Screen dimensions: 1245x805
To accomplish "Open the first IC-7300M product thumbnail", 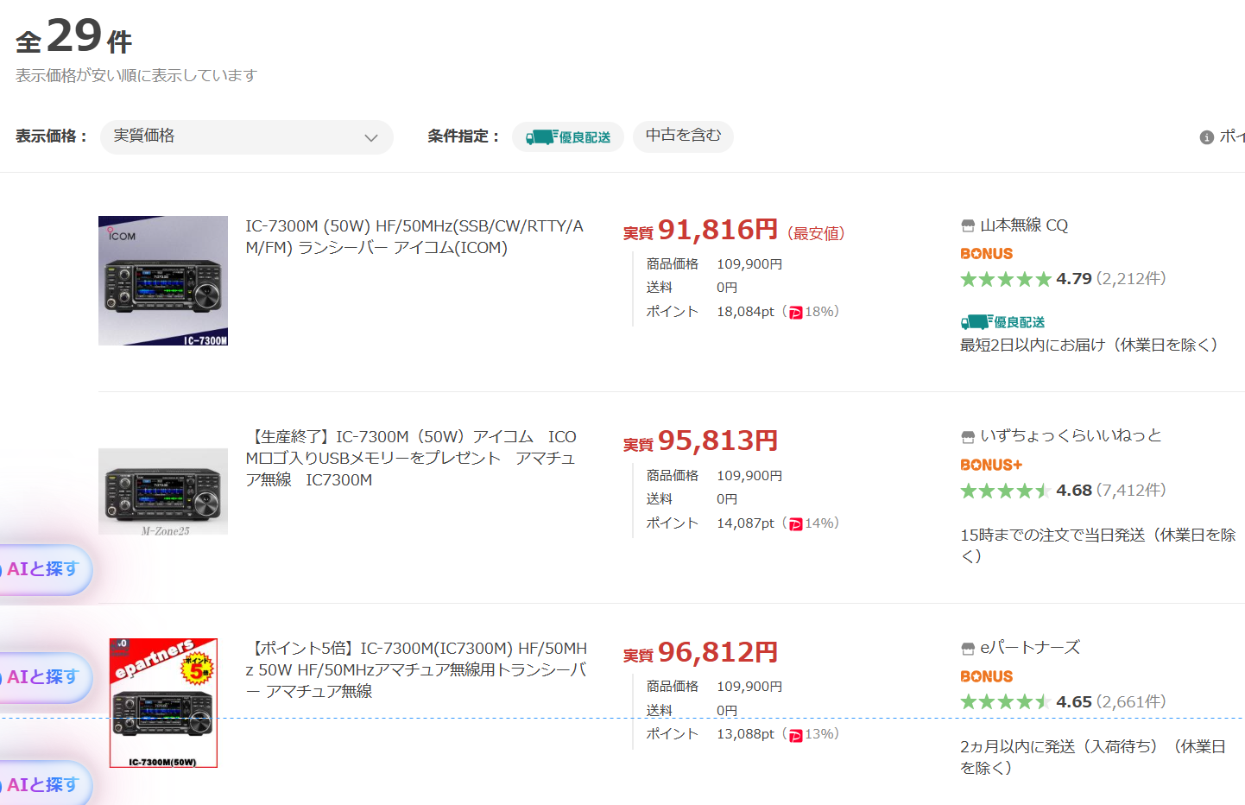I will [x=163, y=281].
